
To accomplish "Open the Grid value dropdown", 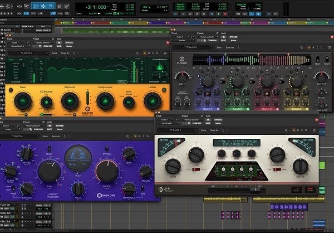I will pyautogui.click(x=163, y=7).
